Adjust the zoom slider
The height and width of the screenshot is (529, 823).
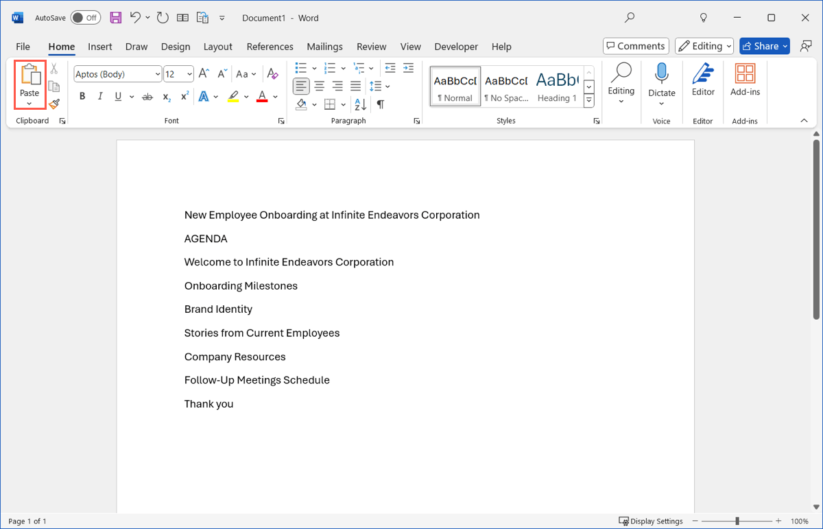tap(737, 521)
